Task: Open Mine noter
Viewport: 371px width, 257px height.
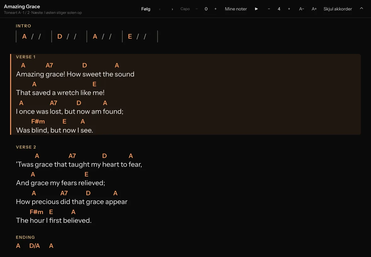Action: [236, 9]
